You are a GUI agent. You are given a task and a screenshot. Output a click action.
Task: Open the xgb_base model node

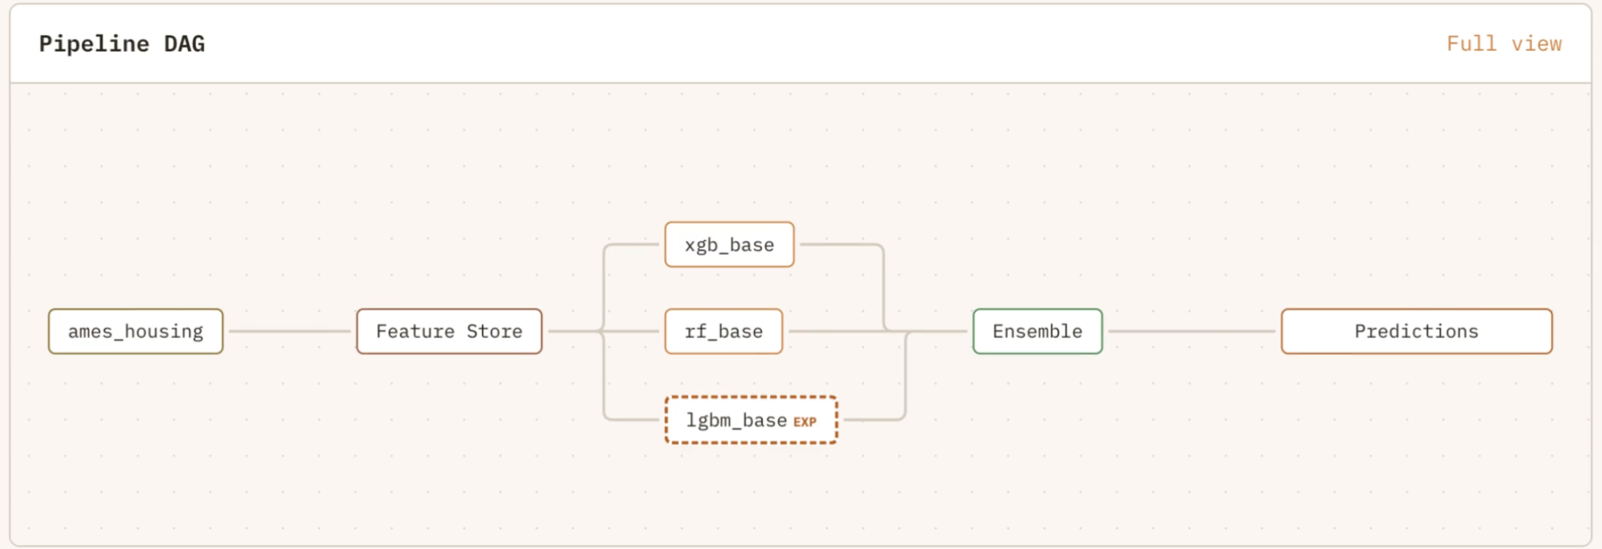pos(729,245)
